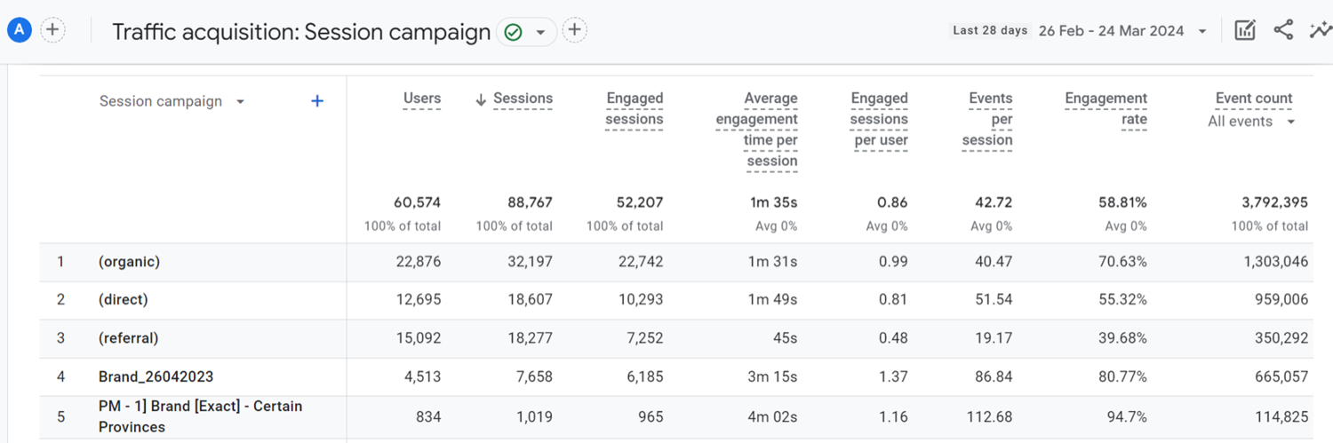Click the share this report icon
The height and width of the screenshot is (443, 1333).
click(x=1283, y=30)
